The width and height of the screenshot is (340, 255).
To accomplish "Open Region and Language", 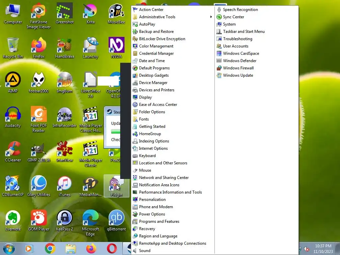I will tap(173, 236).
